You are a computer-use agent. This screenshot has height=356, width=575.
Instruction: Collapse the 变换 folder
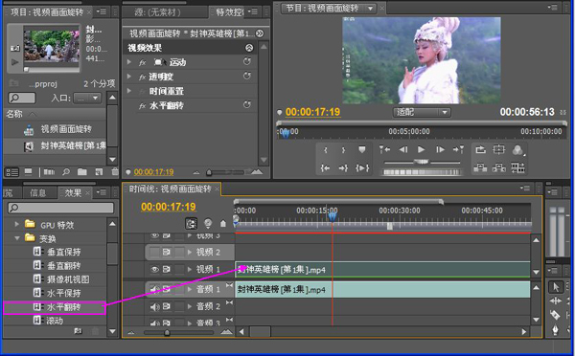click(x=17, y=238)
